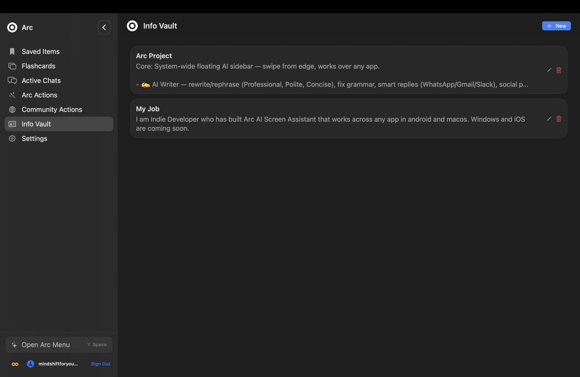Click the Arc logo in the sidebar header

click(x=12, y=28)
